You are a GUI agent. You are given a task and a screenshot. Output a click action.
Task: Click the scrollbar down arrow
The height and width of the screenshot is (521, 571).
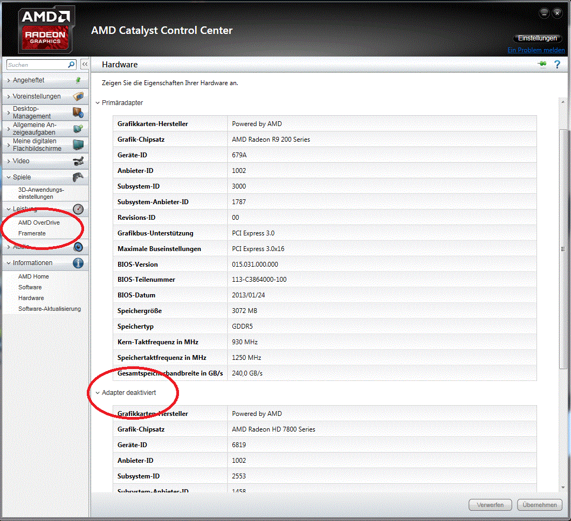563,488
